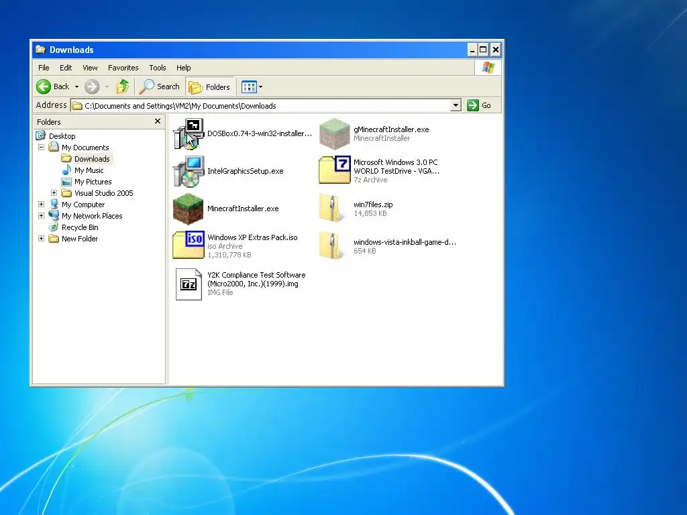
Task: Expand the Address bar path dropdown
Action: [x=456, y=105]
